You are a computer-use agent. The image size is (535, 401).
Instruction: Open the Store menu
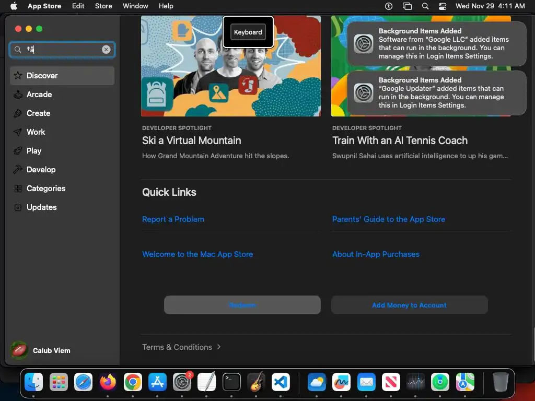coord(103,6)
